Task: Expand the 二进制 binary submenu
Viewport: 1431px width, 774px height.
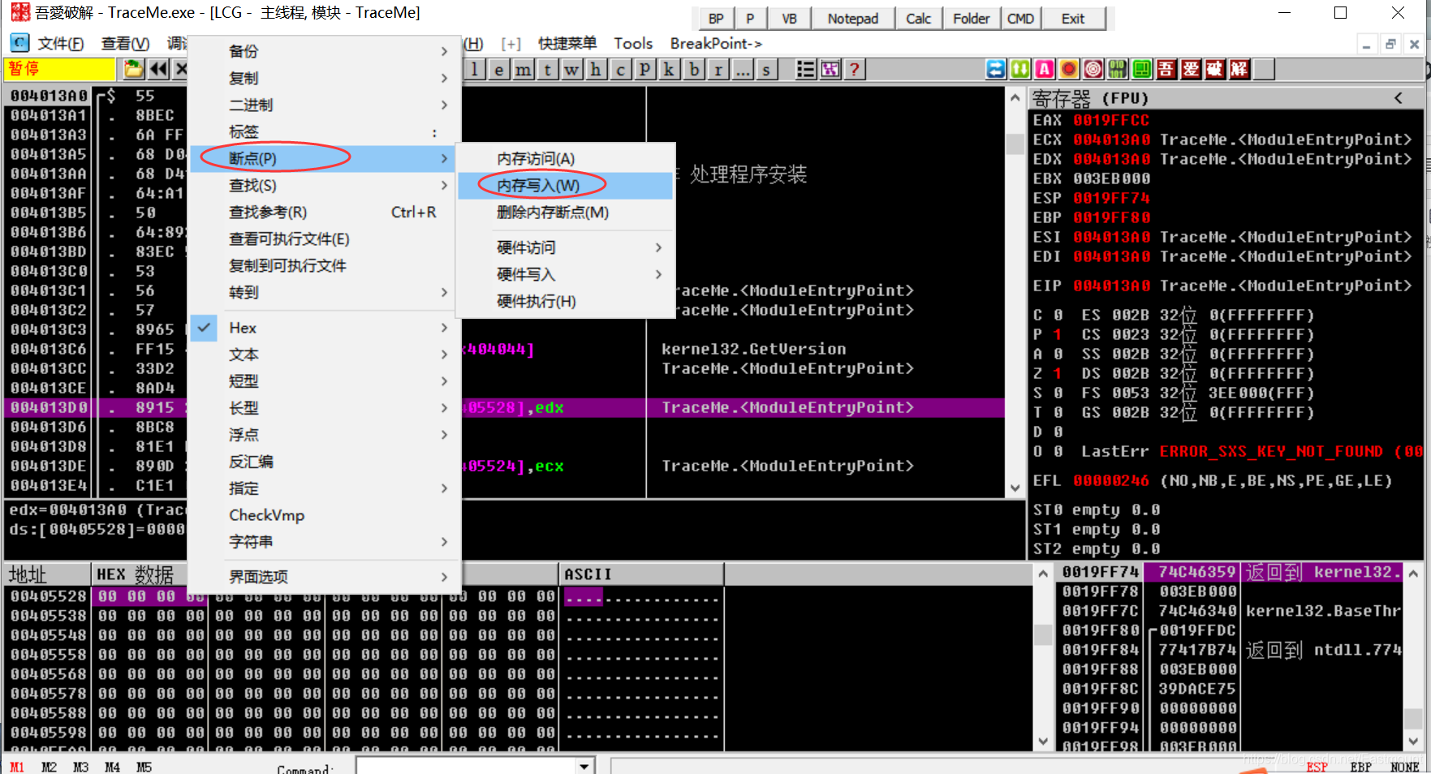Action: [325, 105]
